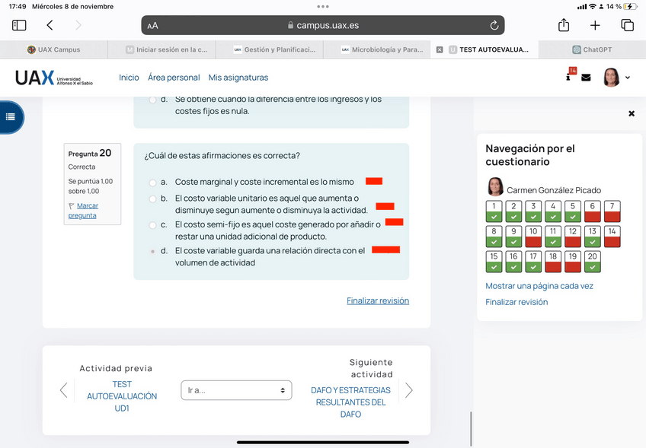Click the Marcar pregunta link
Image resolution: width=646 pixels, height=448 pixels.
83,210
